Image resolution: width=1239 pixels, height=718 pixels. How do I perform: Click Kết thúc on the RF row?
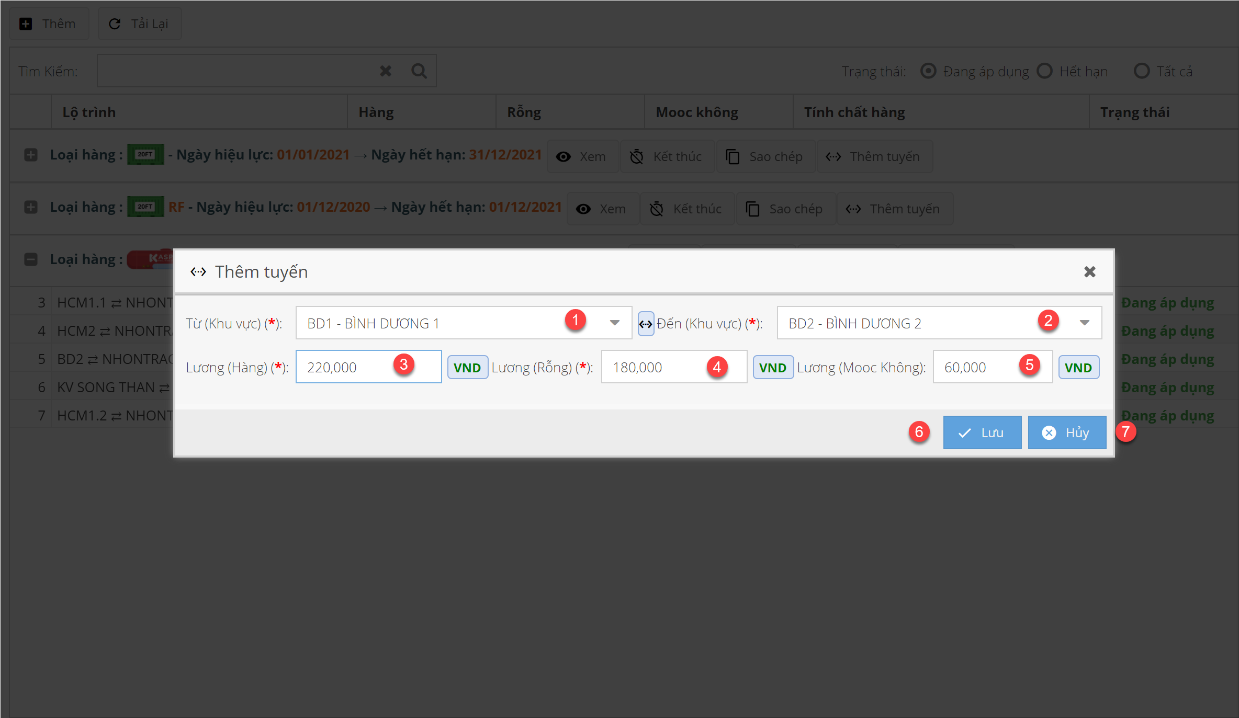tap(686, 209)
